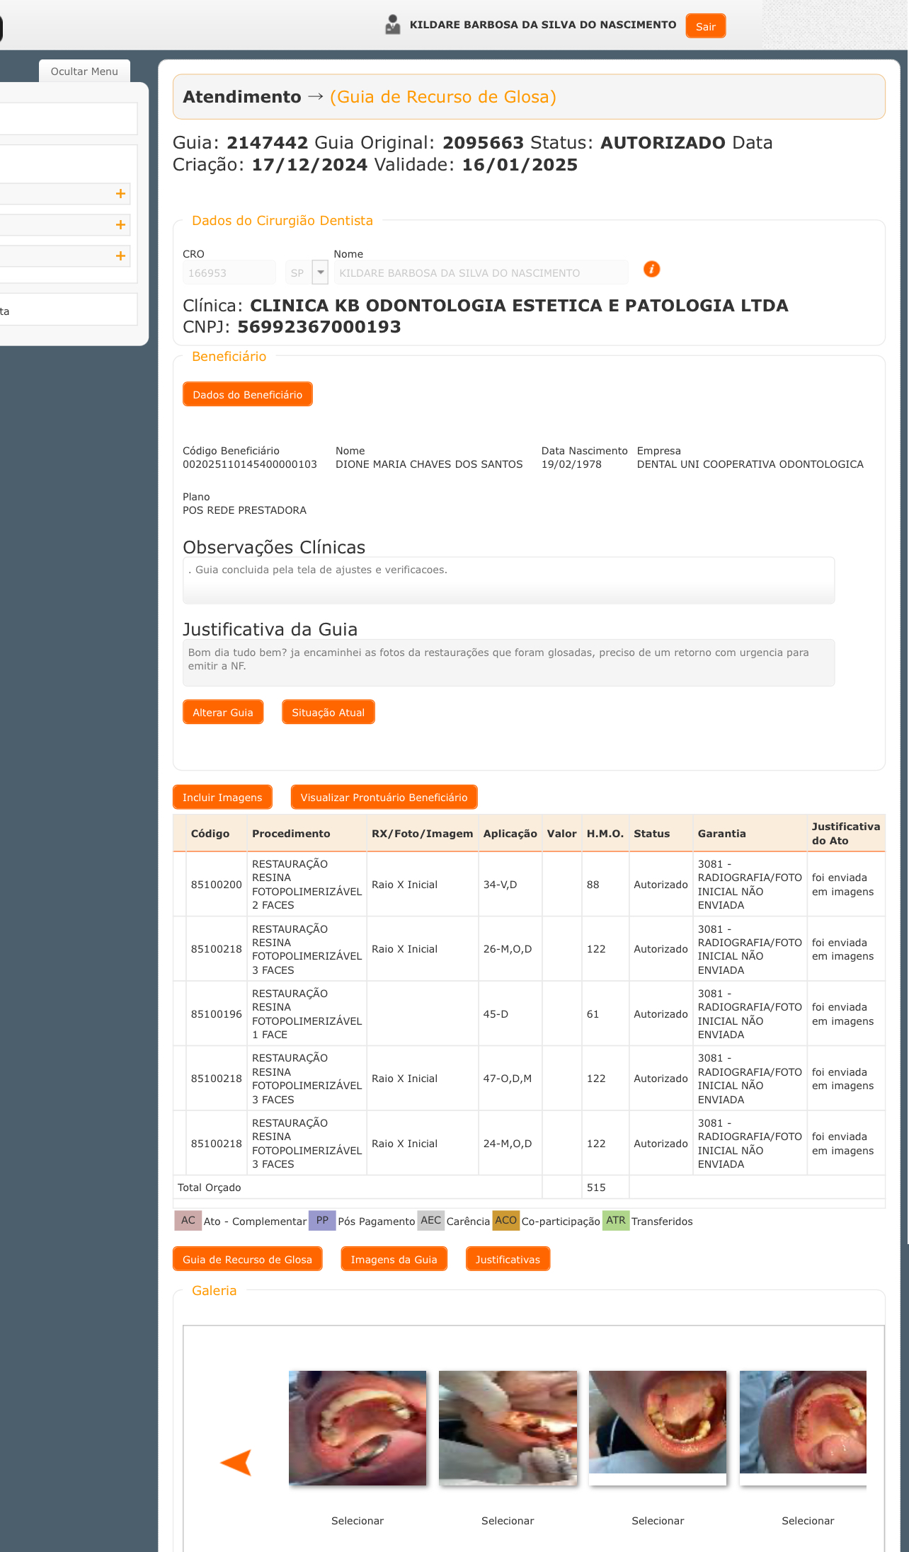The width and height of the screenshot is (909, 1552).
Task: Click the ATR Transferidos color badge
Action: (615, 1221)
